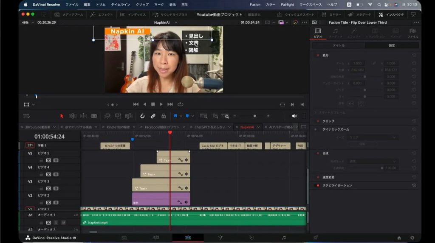Mute Audio 1 track with M button
This screenshot has height=243, width=435.
click(x=63, y=222)
